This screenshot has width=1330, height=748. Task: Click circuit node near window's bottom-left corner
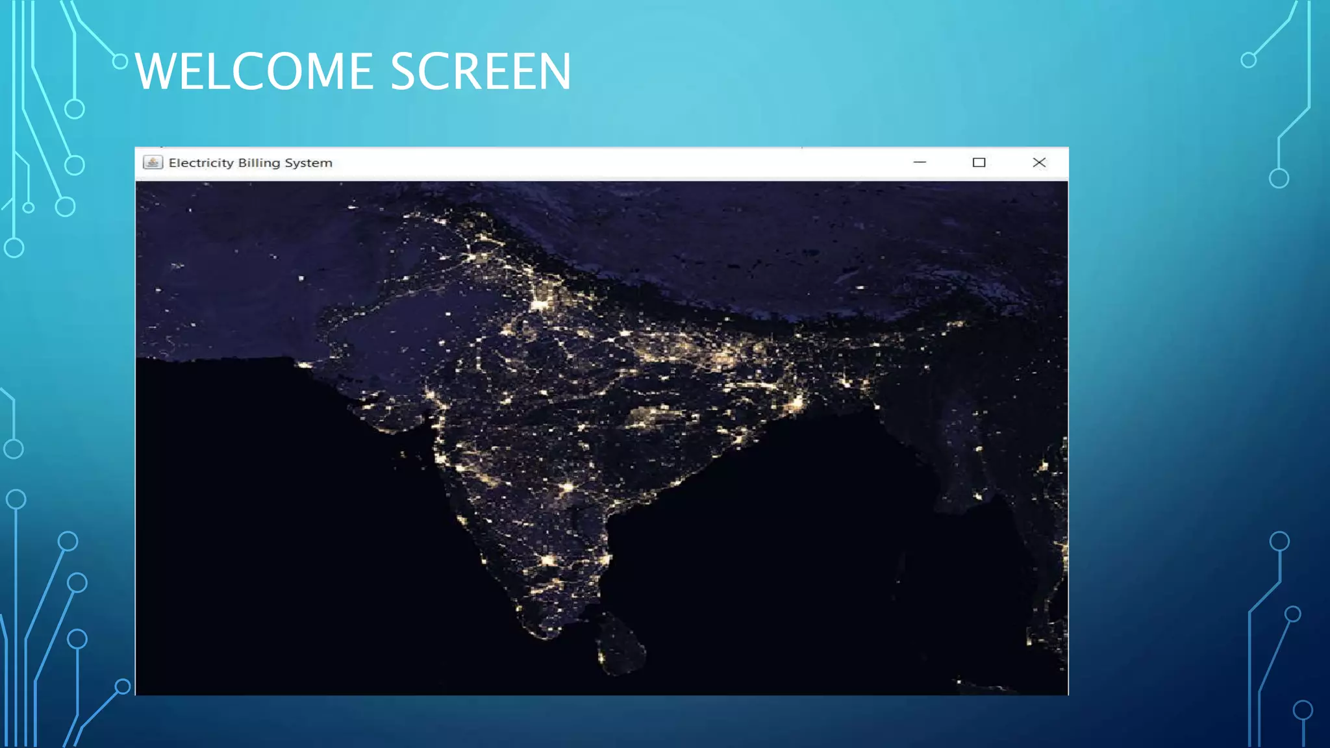point(123,686)
